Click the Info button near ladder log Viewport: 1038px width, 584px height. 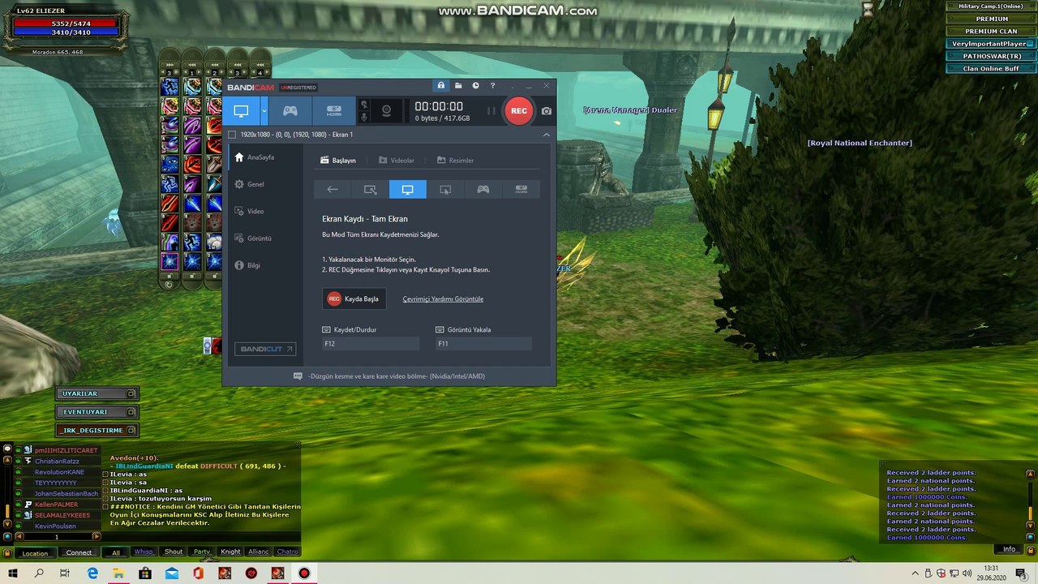pyautogui.click(x=1009, y=549)
